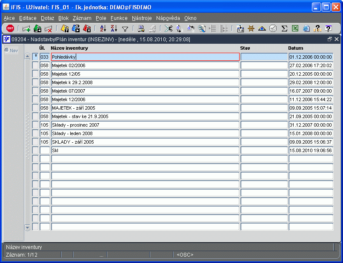
Task: Toggle the row marker for Pohledávky
Action: coord(35,57)
